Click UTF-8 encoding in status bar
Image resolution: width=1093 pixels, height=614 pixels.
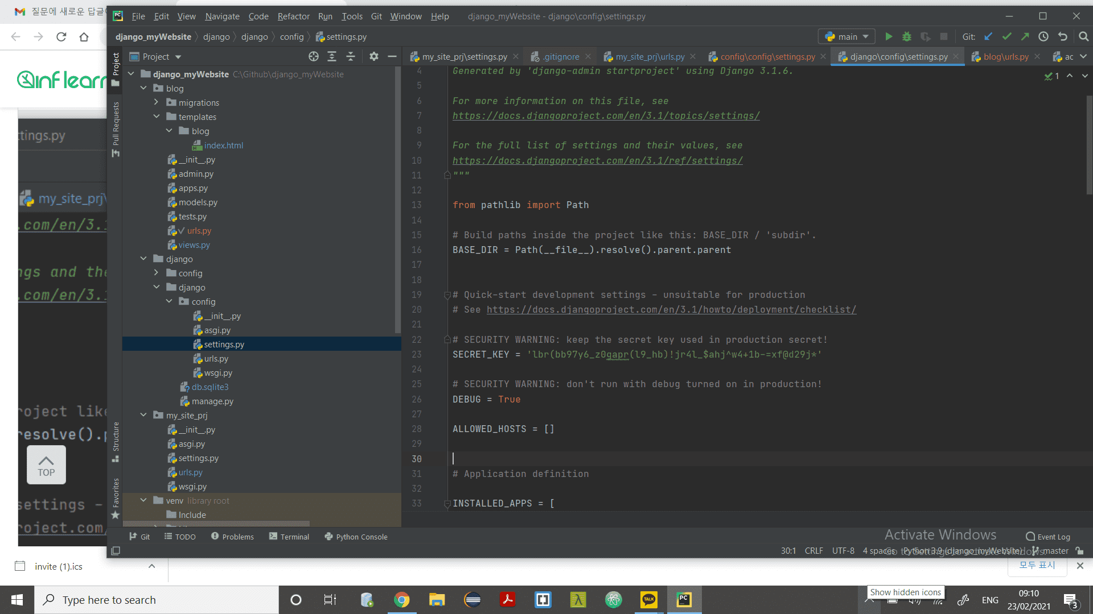point(843,550)
